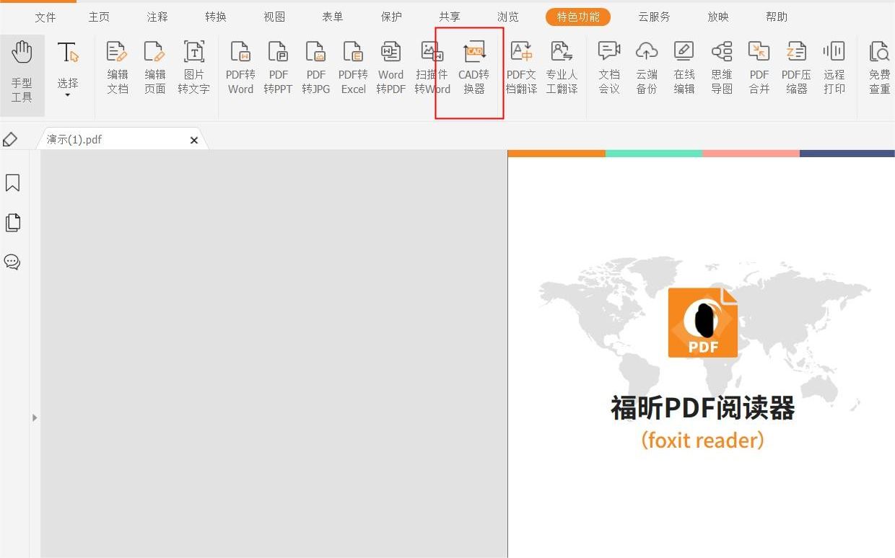Start a document meeting (文档会议)

click(609, 68)
